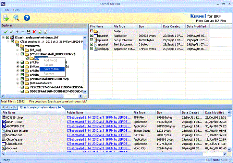Collapse the E:\ash_welcome\windows.bkf root node
This screenshot has width=233, height=163.
[3, 37]
